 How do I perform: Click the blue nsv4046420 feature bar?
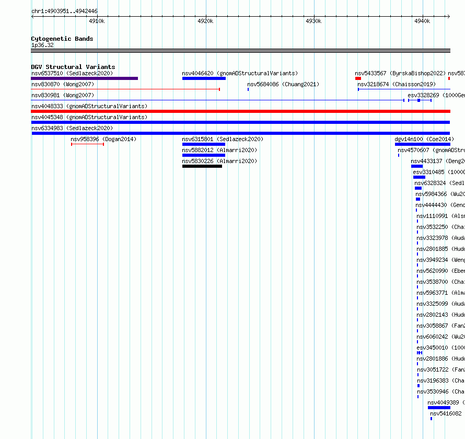pos(204,78)
